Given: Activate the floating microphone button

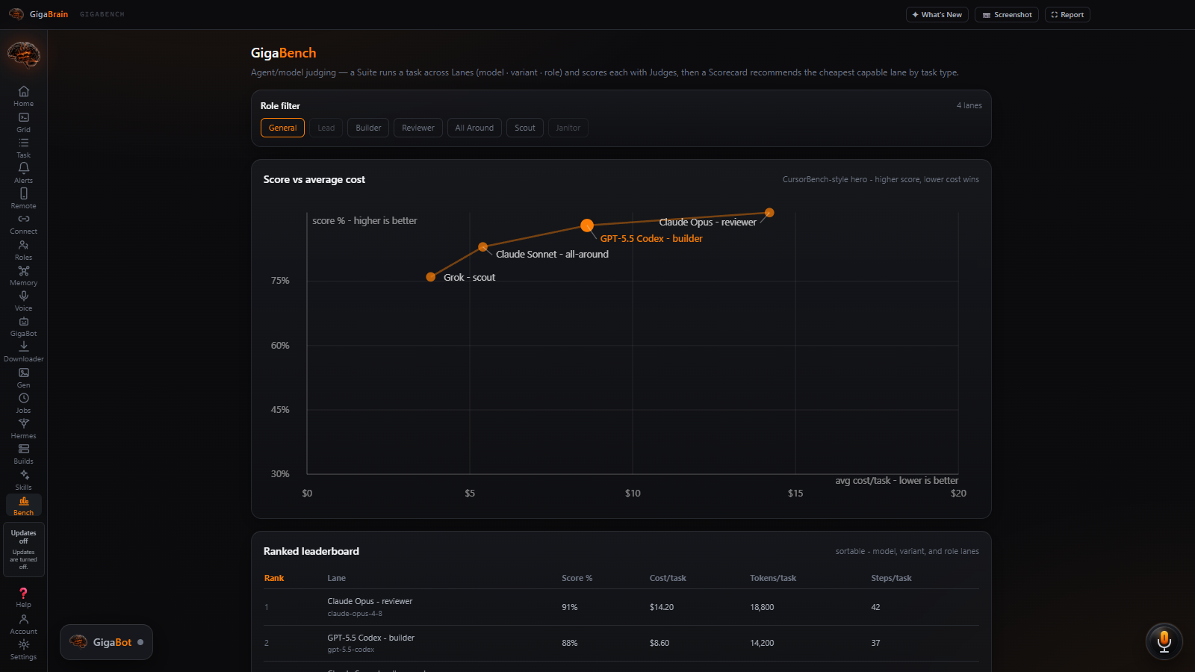Looking at the screenshot, I should tap(1164, 641).
